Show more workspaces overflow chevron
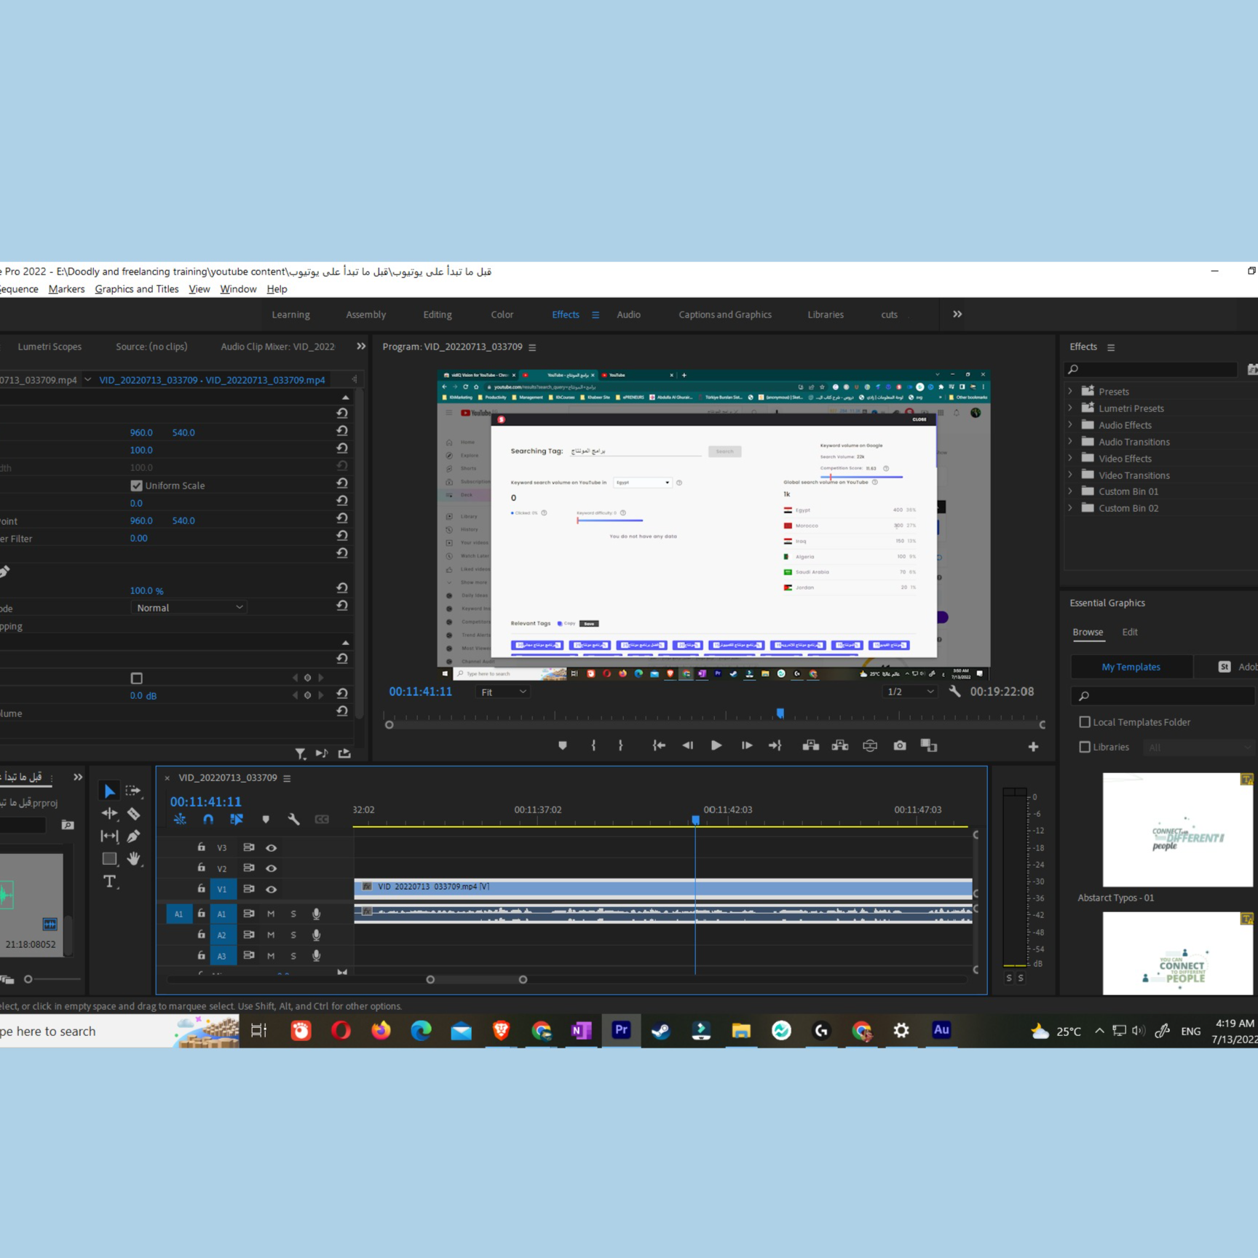Viewport: 1258px width, 1258px height. (957, 314)
